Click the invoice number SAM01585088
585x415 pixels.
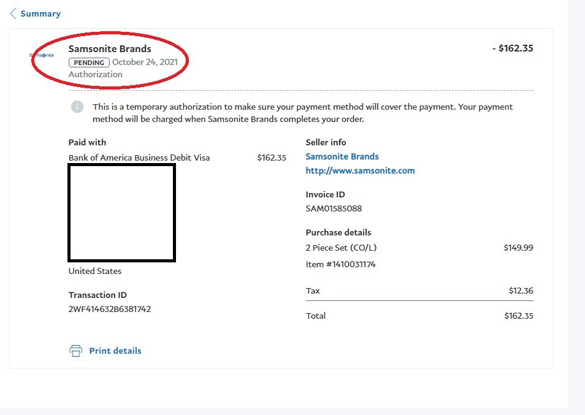(x=334, y=208)
